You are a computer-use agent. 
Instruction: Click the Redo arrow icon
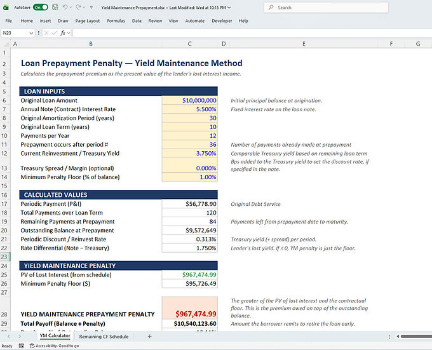[78, 8]
